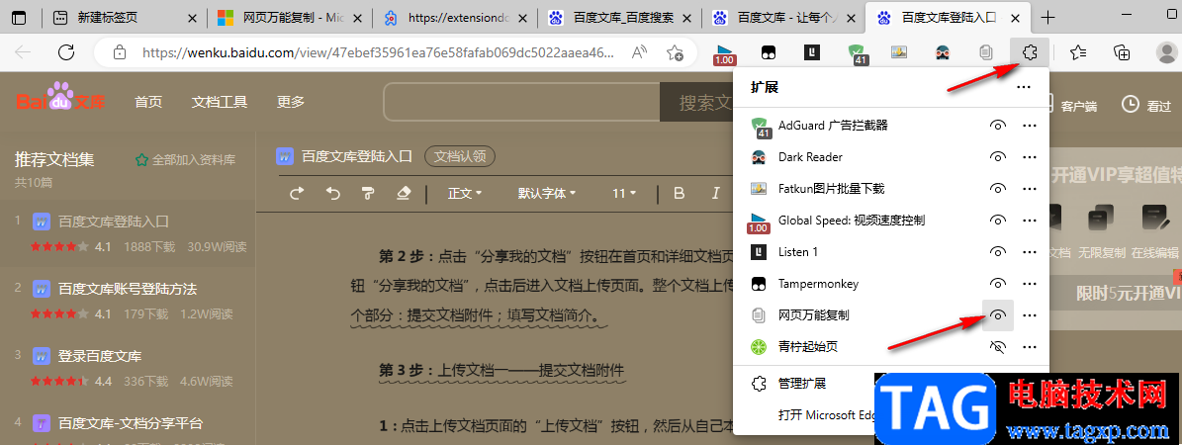Open more actions for Tampermonkey

pos(1030,284)
